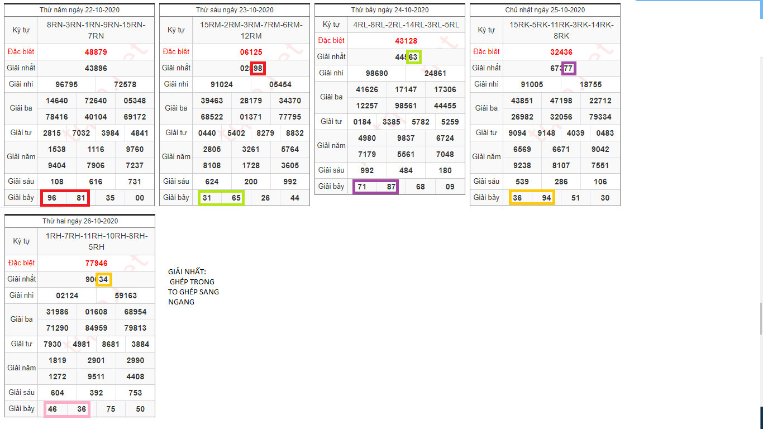Click special prize number 77946
This screenshot has height=429, width=763.
point(96,263)
